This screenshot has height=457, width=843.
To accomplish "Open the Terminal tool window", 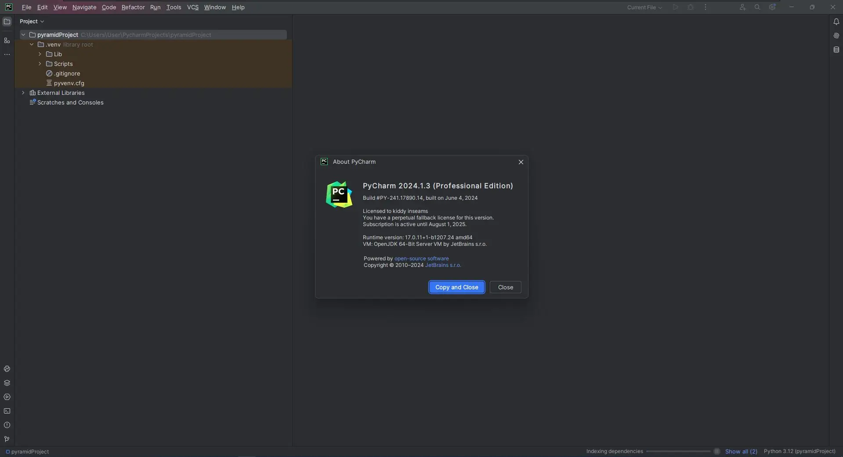I will (x=7, y=411).
